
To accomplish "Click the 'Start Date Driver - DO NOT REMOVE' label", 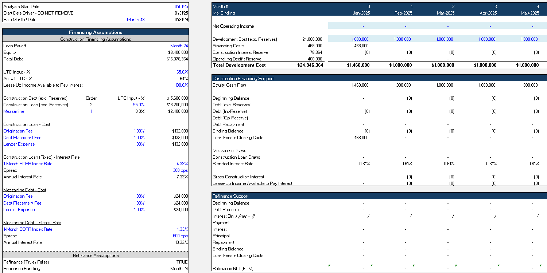I will pyautogui.click(x=38, y=13).
